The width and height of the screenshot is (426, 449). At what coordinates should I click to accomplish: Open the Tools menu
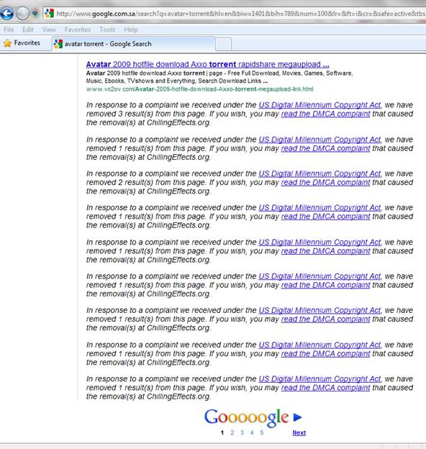tap(107, 30)
